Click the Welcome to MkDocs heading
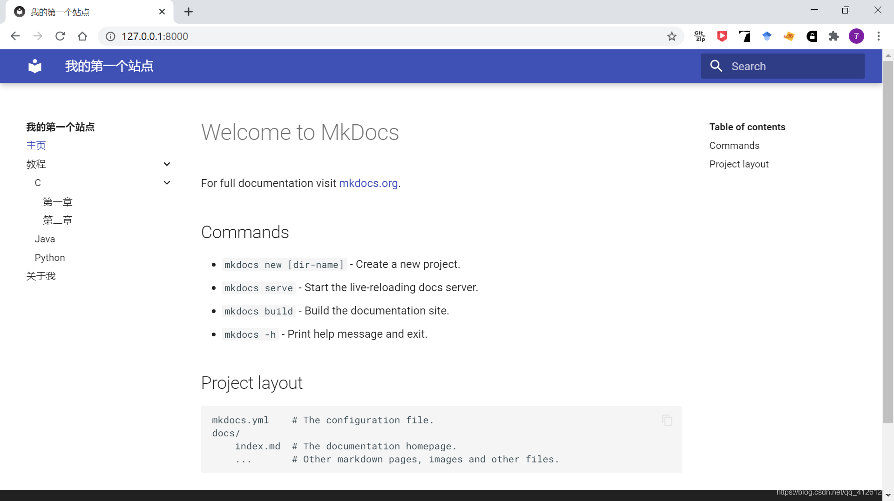The image size is (894, 501). coord(300,133)
